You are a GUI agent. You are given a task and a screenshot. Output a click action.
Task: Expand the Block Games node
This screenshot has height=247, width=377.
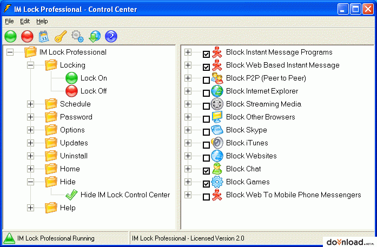[188, 182]
